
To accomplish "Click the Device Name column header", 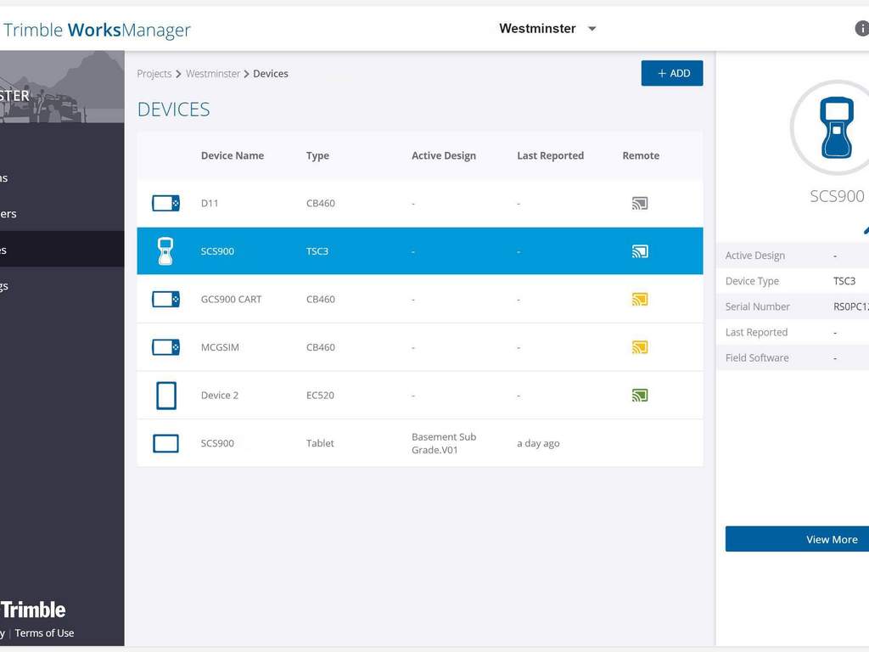I will tap(233, 156).
